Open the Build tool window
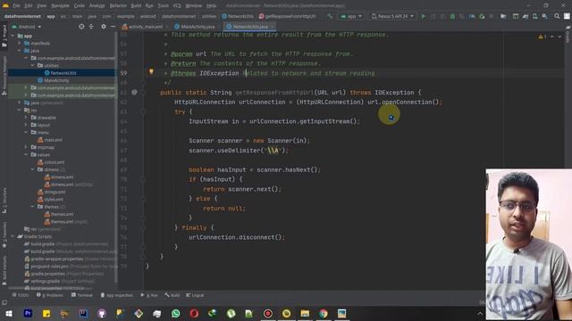 [172, 295]
